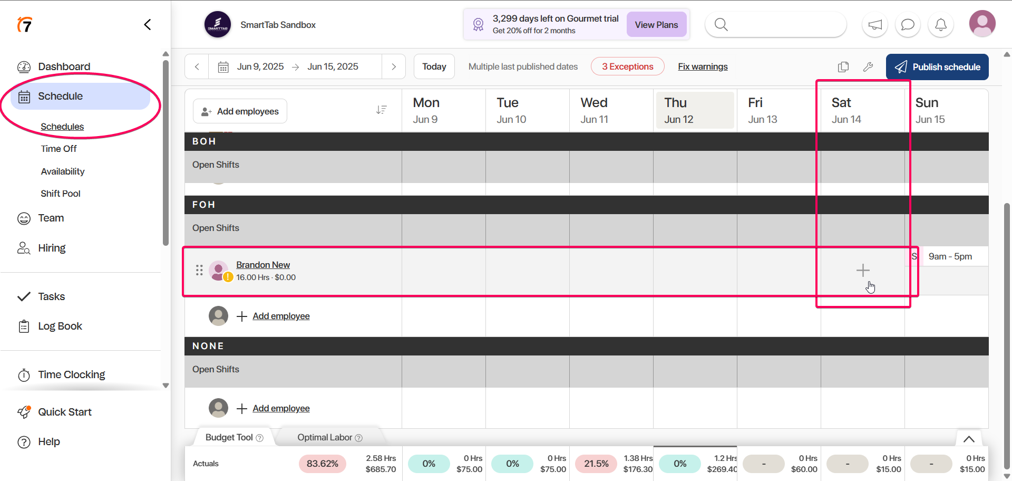Open the chat messages icon
The height and width of the screenshot is (481, 1012).
(907, 25)
